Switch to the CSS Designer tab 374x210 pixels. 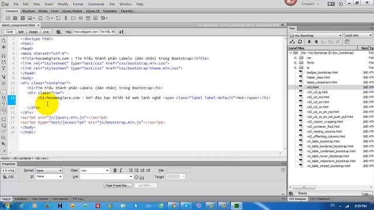point(297,199)
